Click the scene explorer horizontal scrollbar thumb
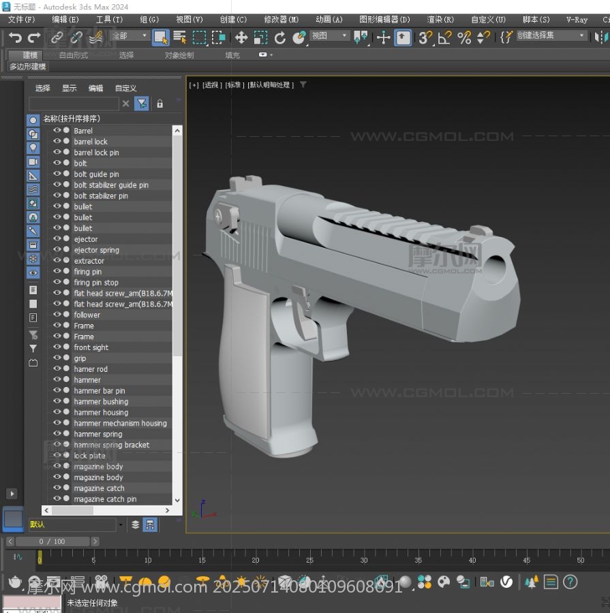Screen dimensions: 610x613 point(72,511)
